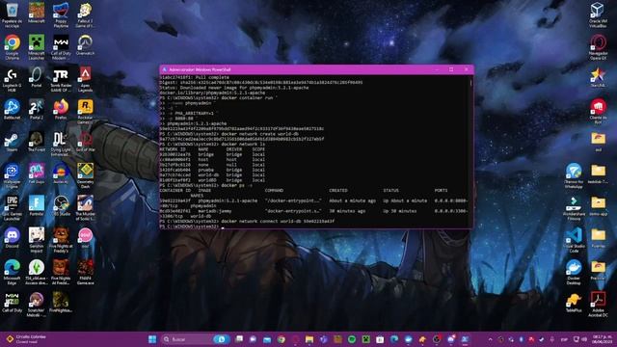Maximize the PowerShell window
The image size is (617, 347).
(x=451, y=69)
